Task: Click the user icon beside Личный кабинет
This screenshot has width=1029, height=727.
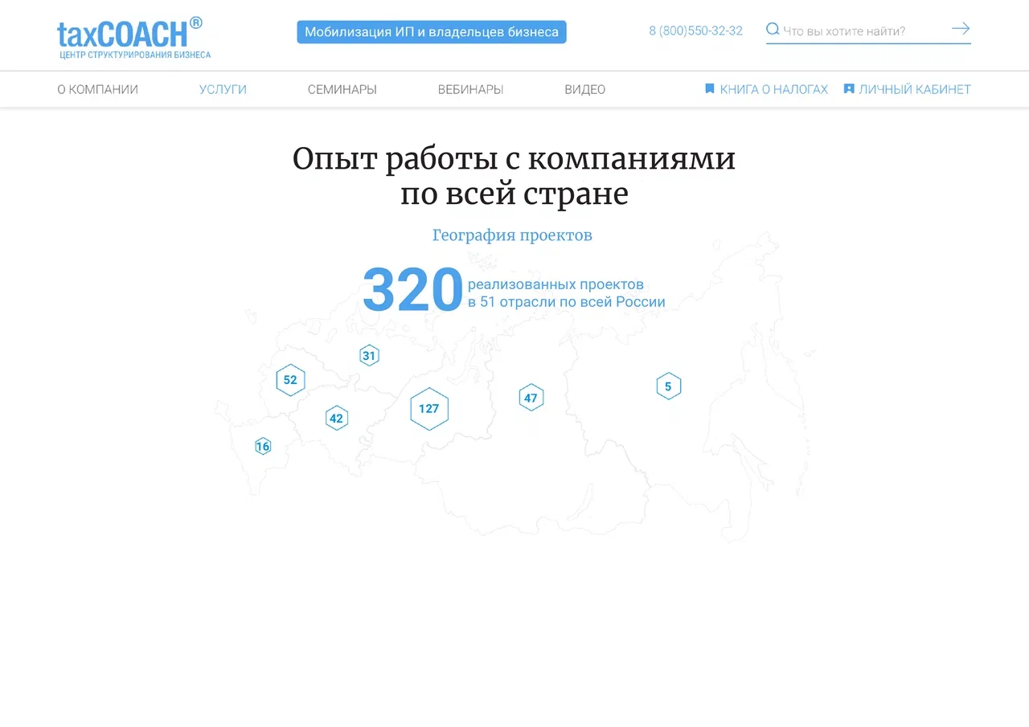Action: [x=849, y=89]
